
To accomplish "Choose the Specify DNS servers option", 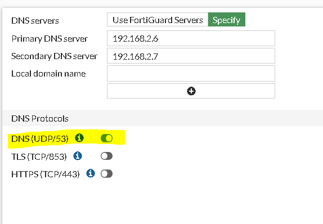I will [227, 20].
